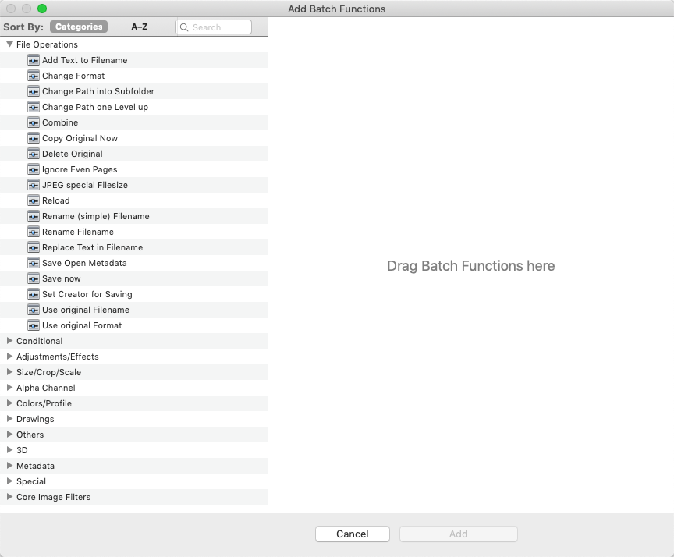Collapse the File Operations category

[9, 44]
